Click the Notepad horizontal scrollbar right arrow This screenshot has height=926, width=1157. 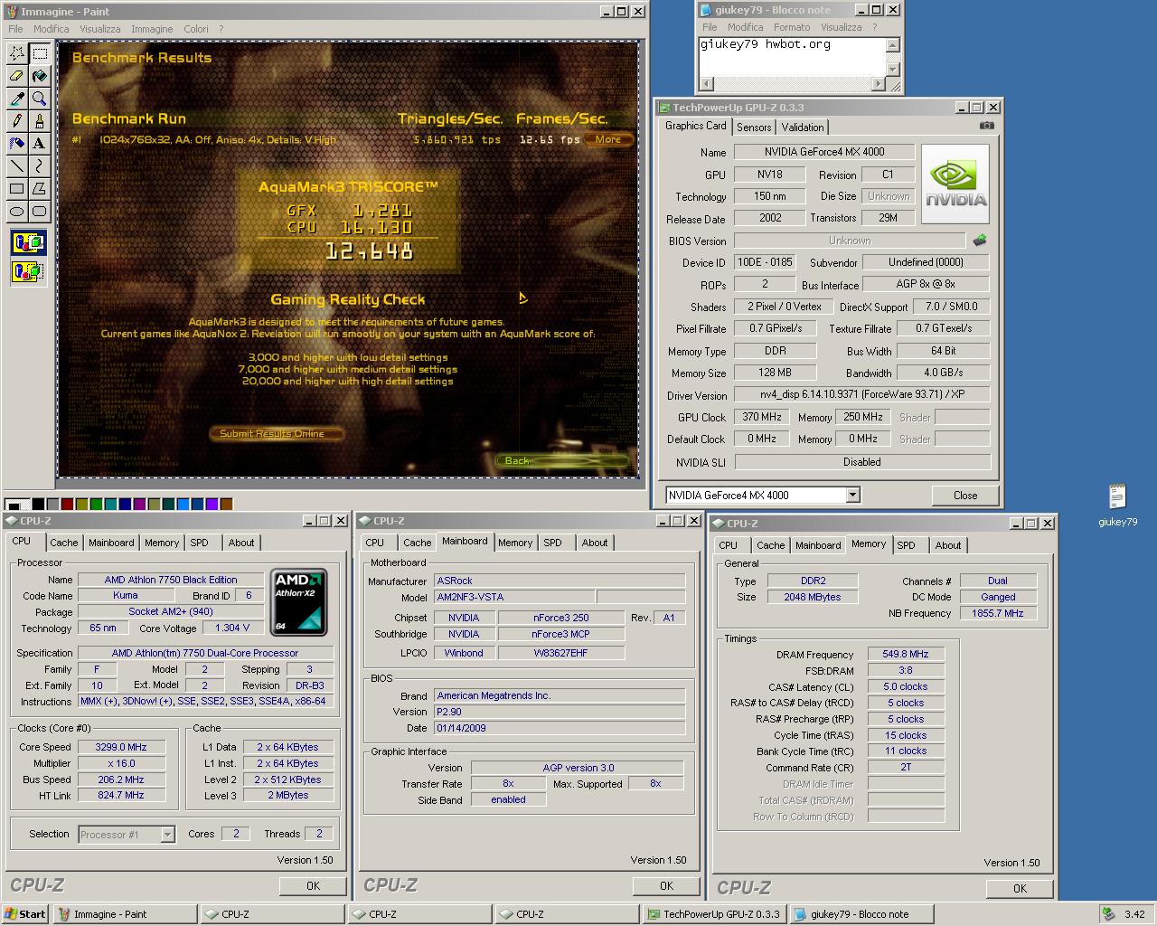[878, 83]
